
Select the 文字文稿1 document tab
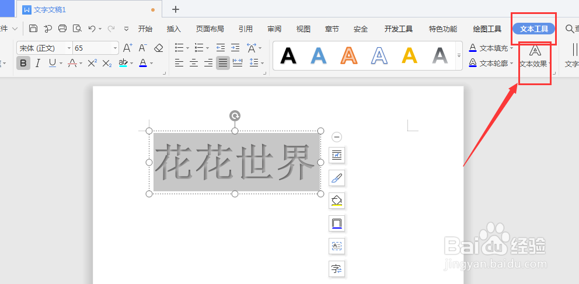point(89,9)
